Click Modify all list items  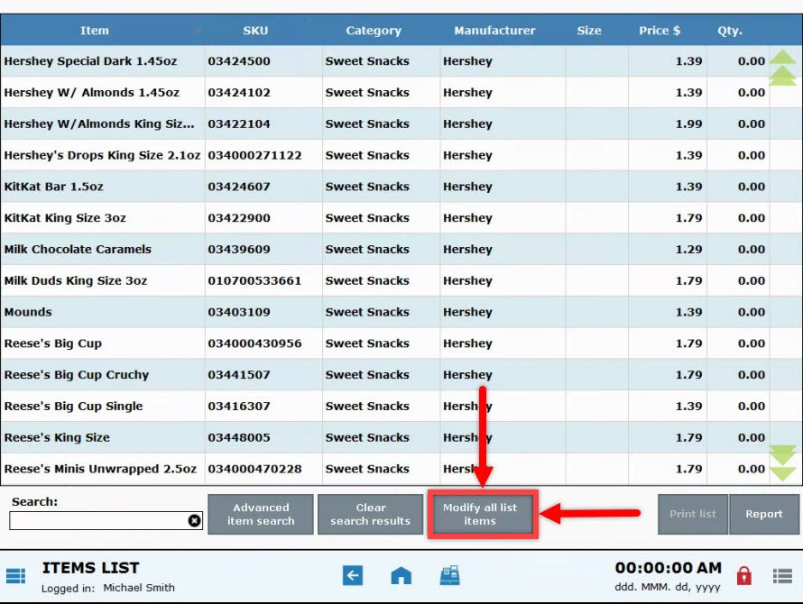[483, 514]
